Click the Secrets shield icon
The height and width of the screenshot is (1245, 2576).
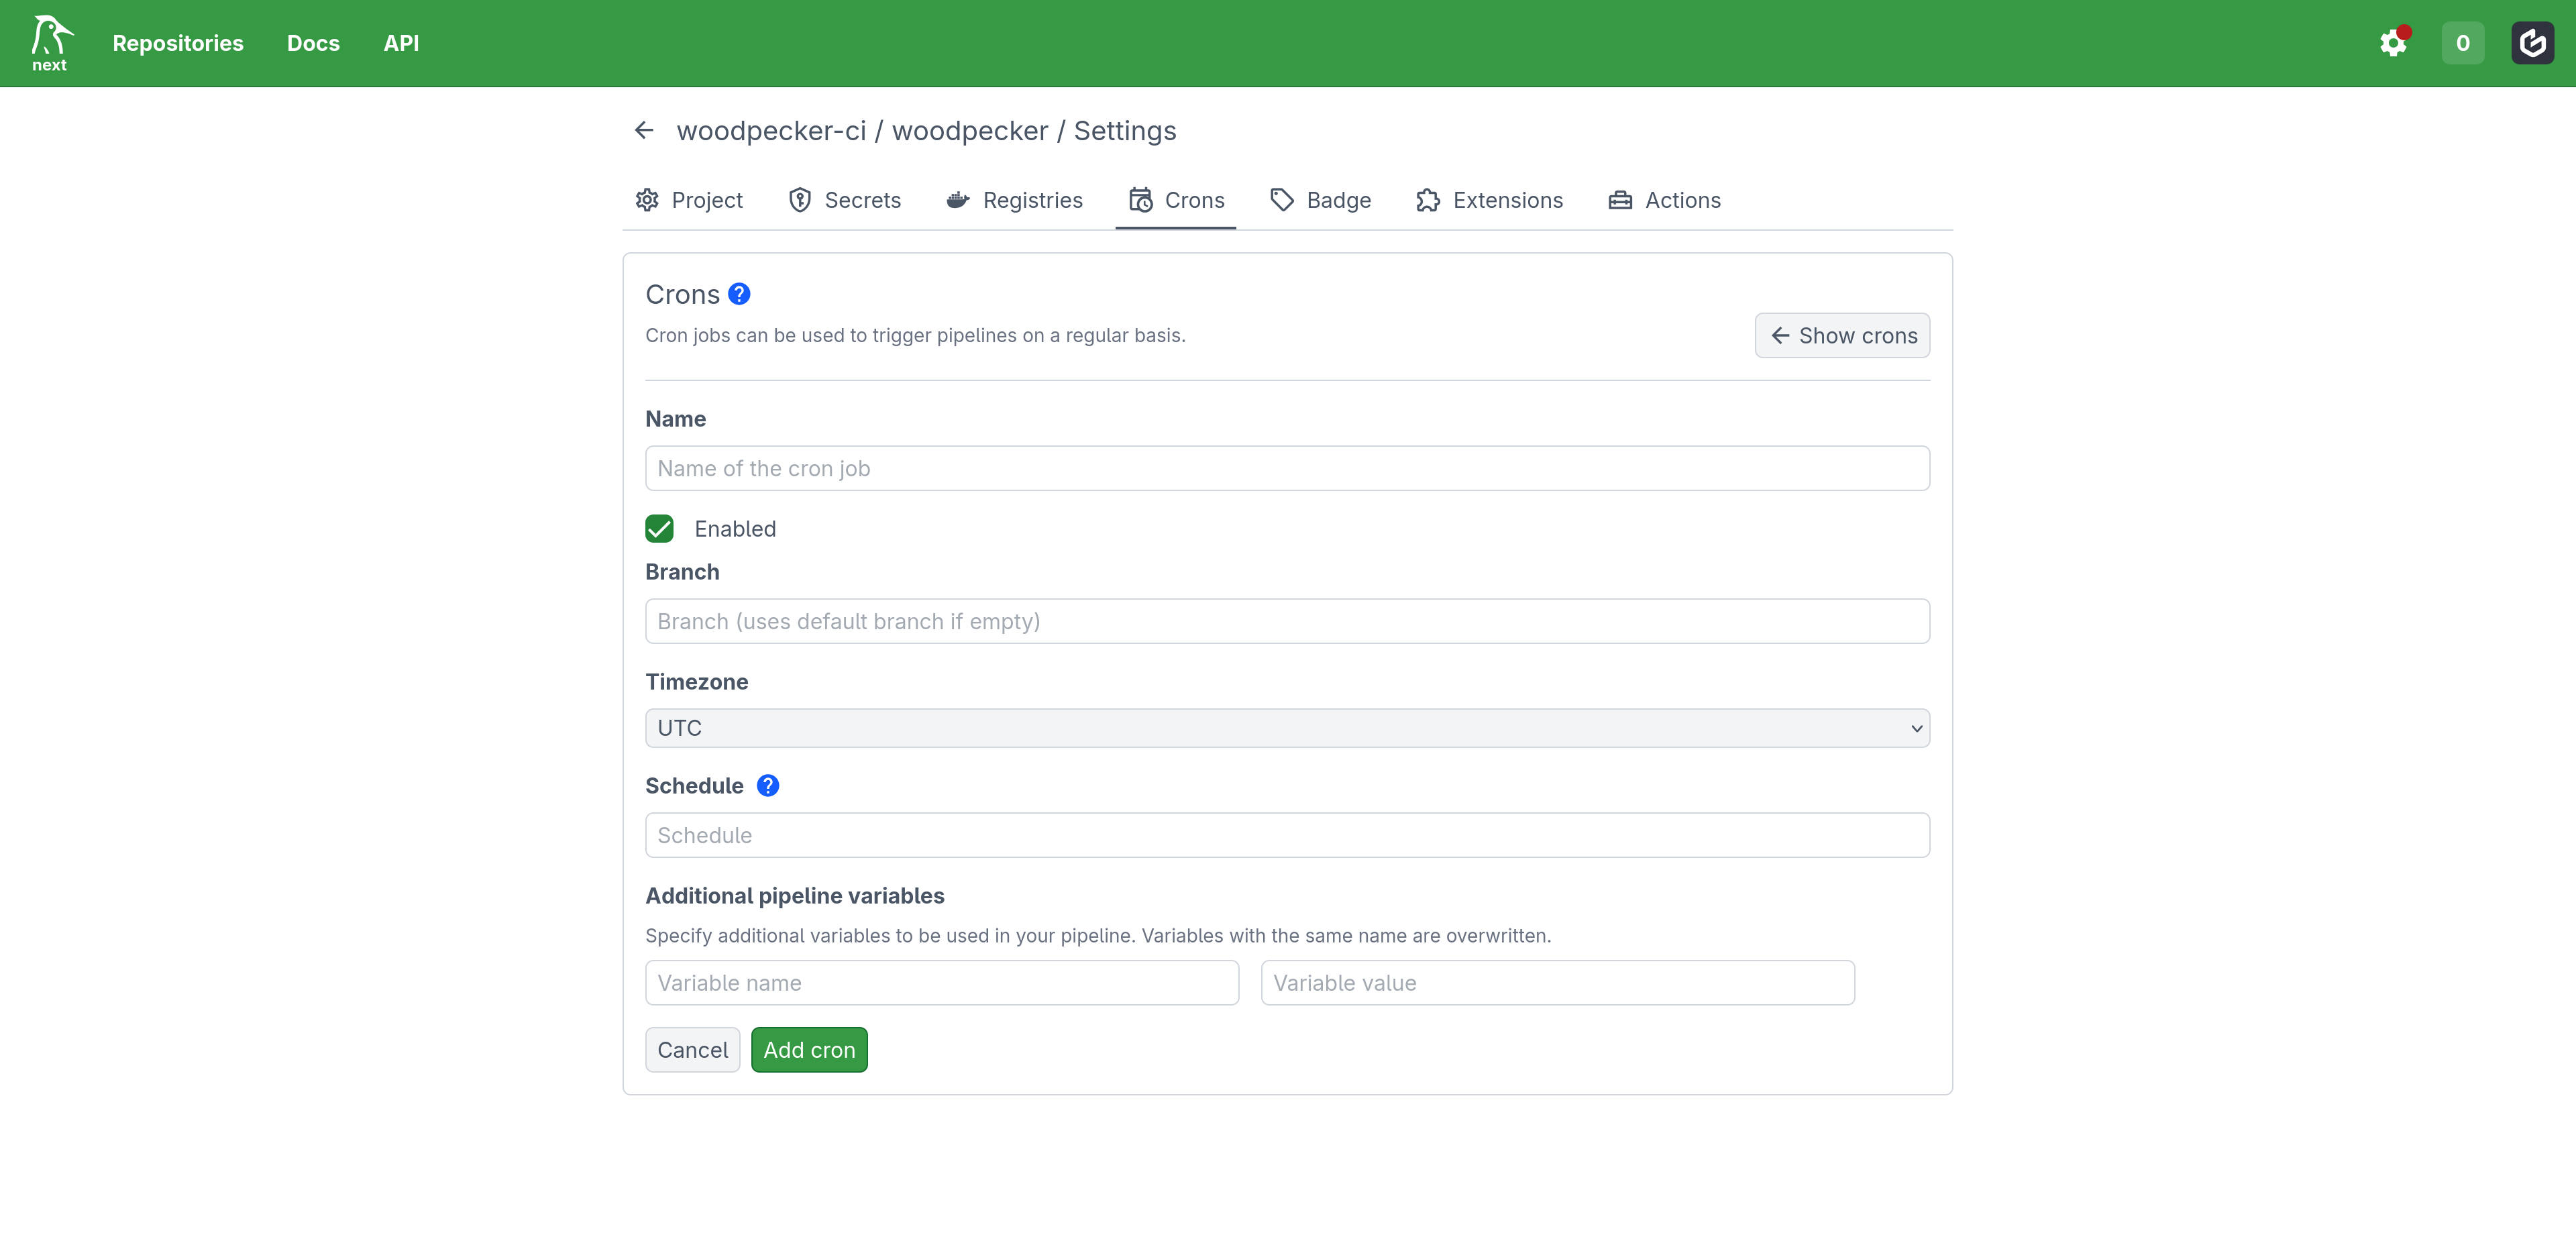[x=800, y=200]
